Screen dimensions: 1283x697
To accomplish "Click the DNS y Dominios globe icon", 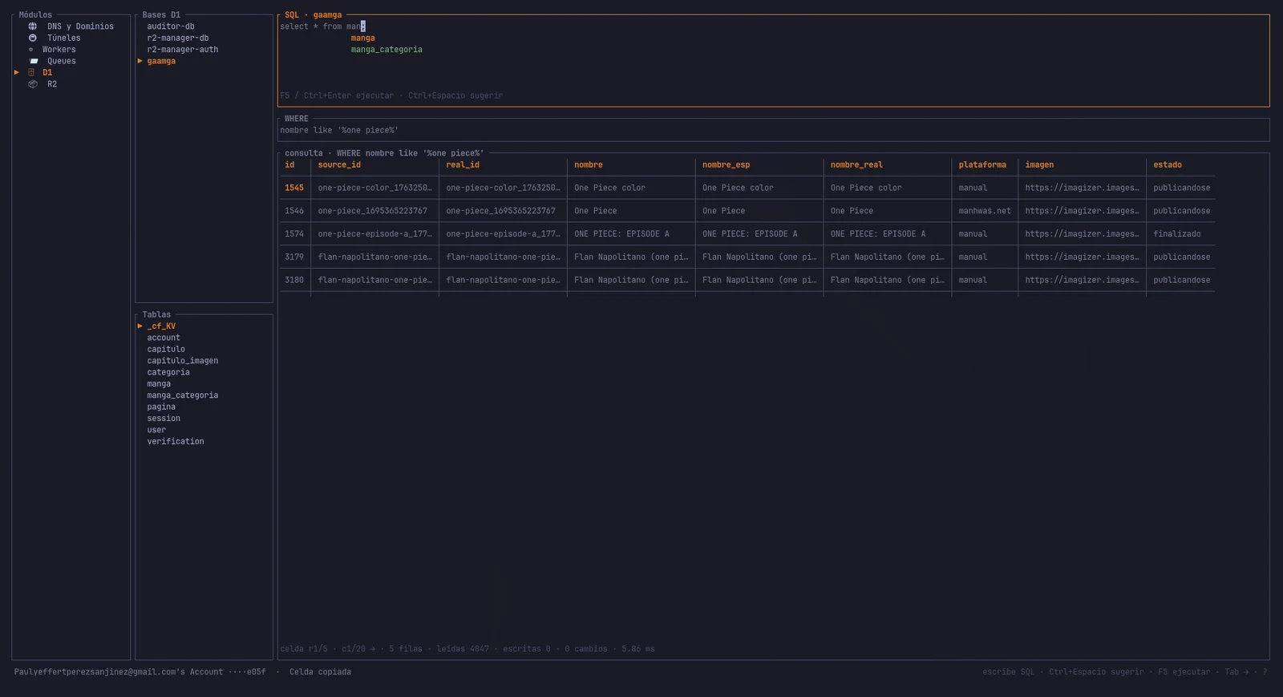I will click(x=33, y=26).
